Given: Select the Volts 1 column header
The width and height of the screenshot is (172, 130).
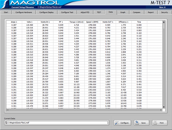Looking at the screenshot, I should coord(30,22).
